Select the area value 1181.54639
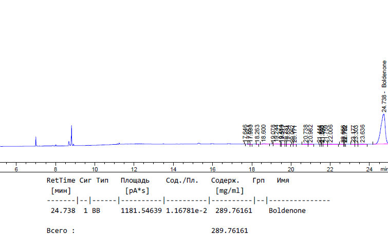The image size is (388, 237). click(141, 211)
